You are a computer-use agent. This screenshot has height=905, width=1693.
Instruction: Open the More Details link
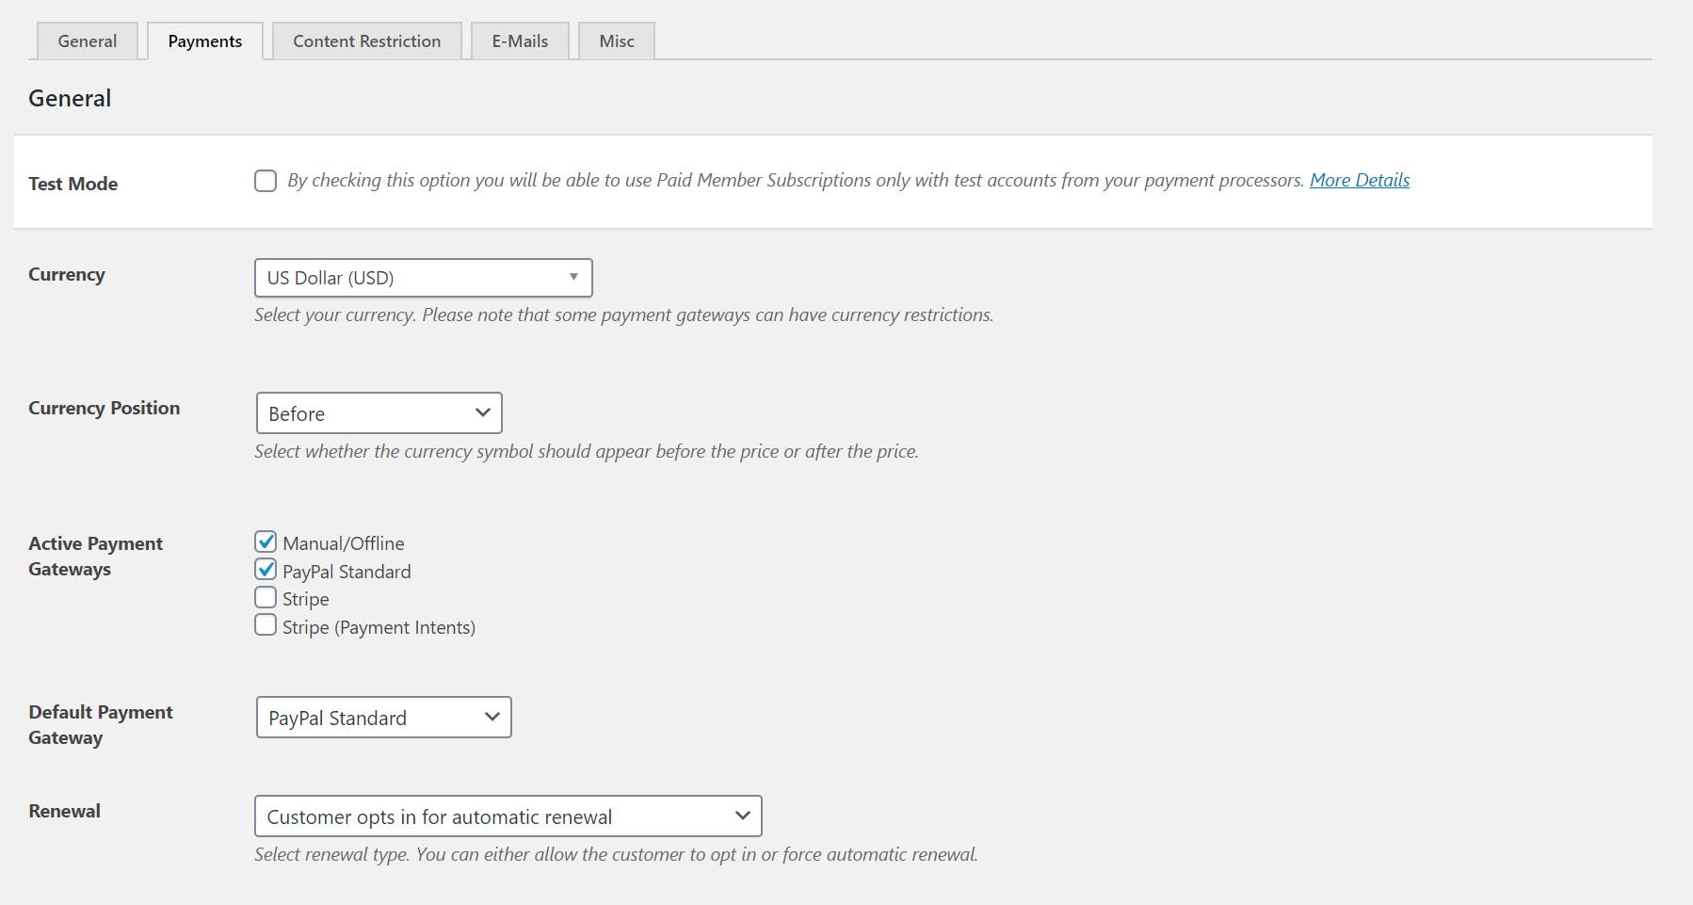(1360, 180)
